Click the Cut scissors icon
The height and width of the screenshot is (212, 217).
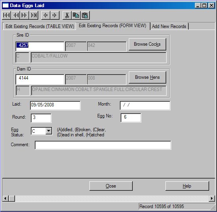coord(67,15)
